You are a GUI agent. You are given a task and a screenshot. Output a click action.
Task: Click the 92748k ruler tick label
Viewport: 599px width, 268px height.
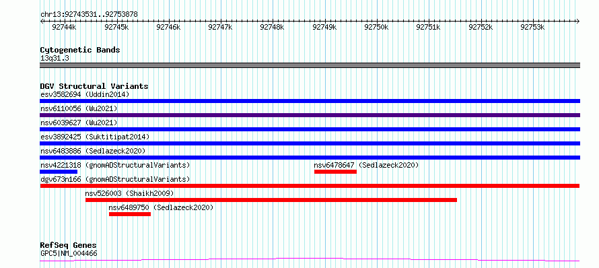pyautogui.click(x=273, y=27)
